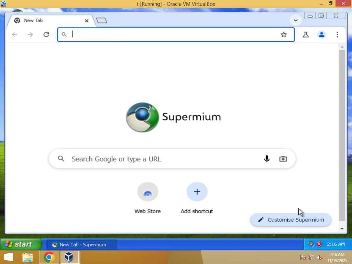Click the page scrollbar down arrow
352x264 pixels.
(342, 229)
